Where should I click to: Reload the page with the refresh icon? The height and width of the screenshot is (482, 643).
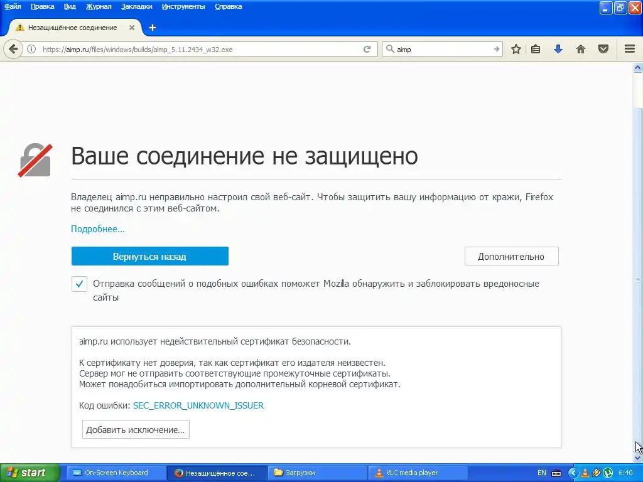coord(367,49)
